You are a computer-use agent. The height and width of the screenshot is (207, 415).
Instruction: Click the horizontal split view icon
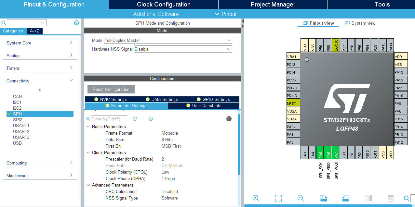391,198
